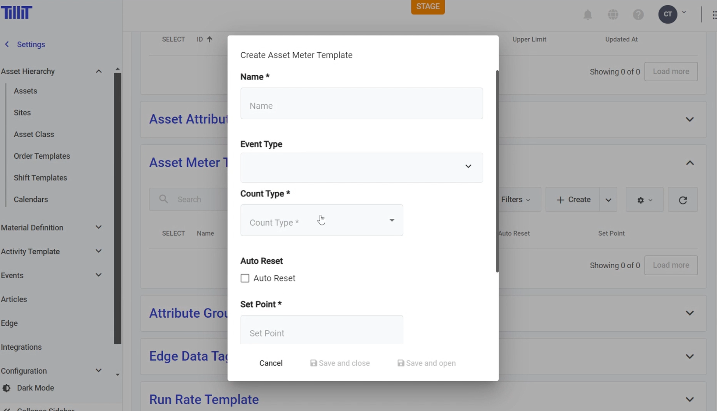Screen dimensions: 717x411
Task: Open Order Templates in sidebar
Action: pos(42,156)
